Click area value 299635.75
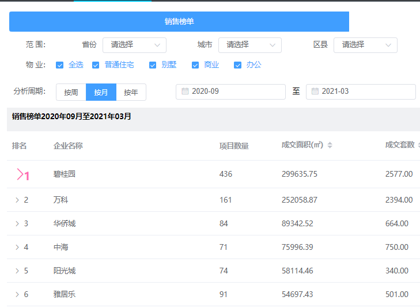The image size is (420, 308). point(300,174)
